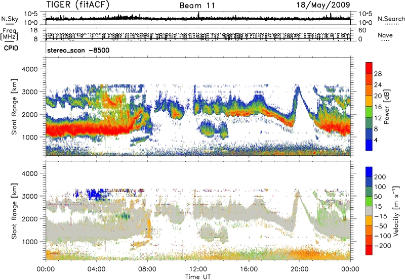Pick Velocity color bar gray segment between 15 and -15
Screen dimensions: 405x280
(369, 211)
